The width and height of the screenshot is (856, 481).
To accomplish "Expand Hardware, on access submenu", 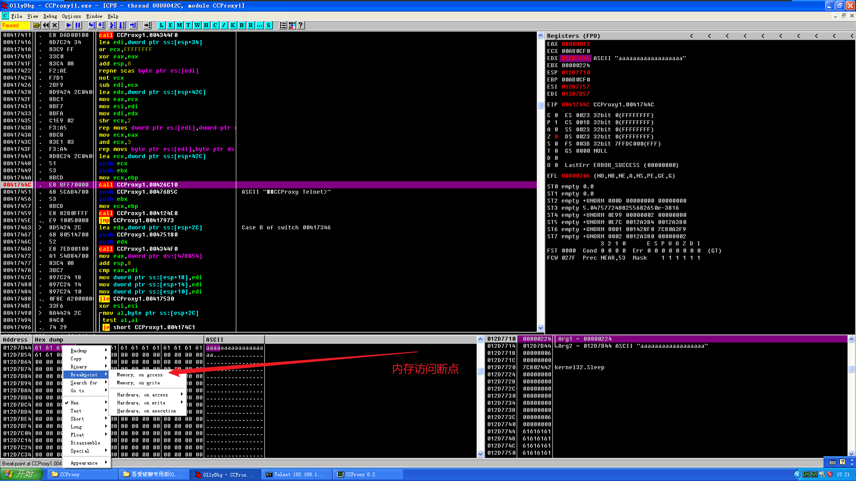I will point(148,395).
